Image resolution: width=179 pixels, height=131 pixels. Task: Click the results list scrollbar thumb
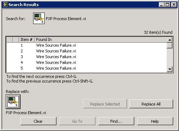(170, 46)
